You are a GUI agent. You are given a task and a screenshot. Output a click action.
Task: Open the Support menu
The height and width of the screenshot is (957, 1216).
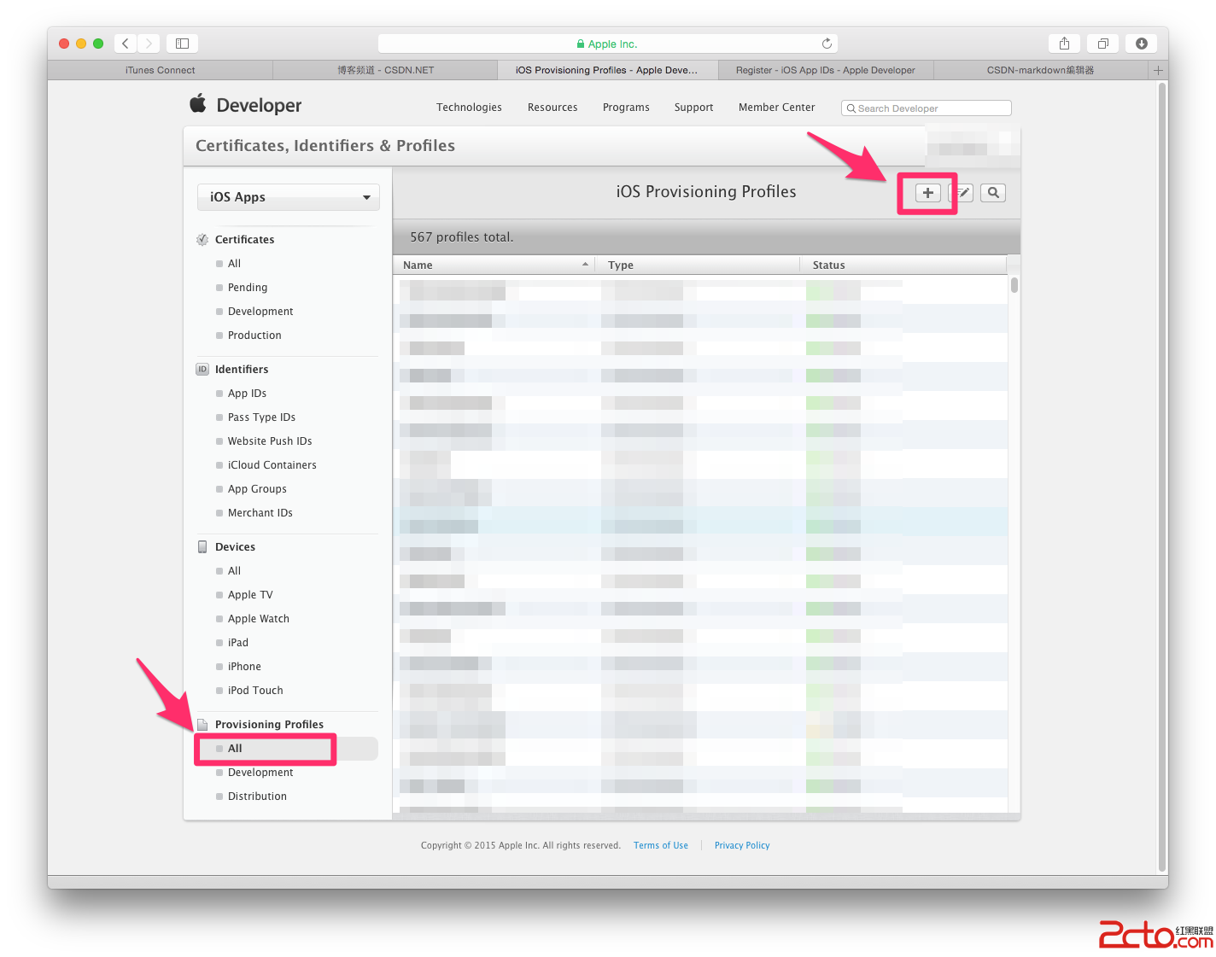tap(693, 108)
